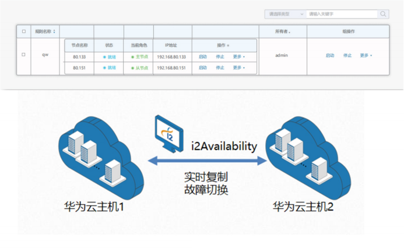Click the group operation column header
The height and width of the screenshot is (249, 404).
[349, 31]
